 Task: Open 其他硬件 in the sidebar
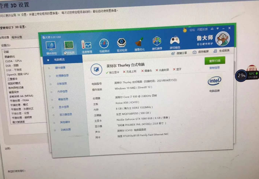coord(65,122)
